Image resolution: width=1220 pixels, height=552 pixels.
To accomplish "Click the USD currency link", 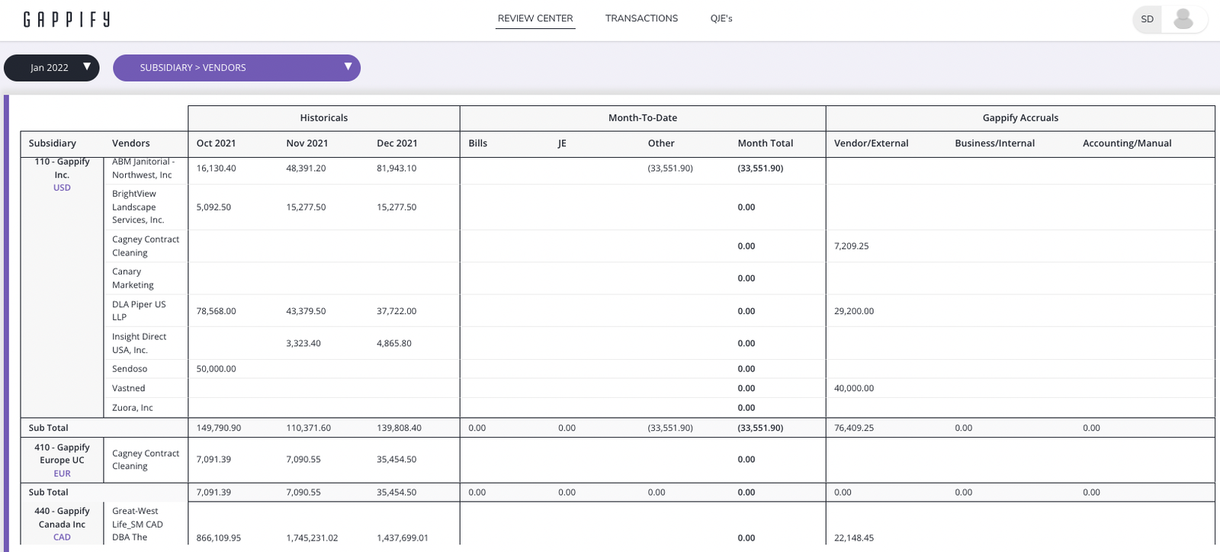I will click(x=62, y=188).
